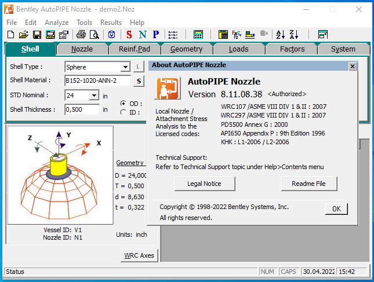
Task: Open the Edit menu
Action: [31, 23]
